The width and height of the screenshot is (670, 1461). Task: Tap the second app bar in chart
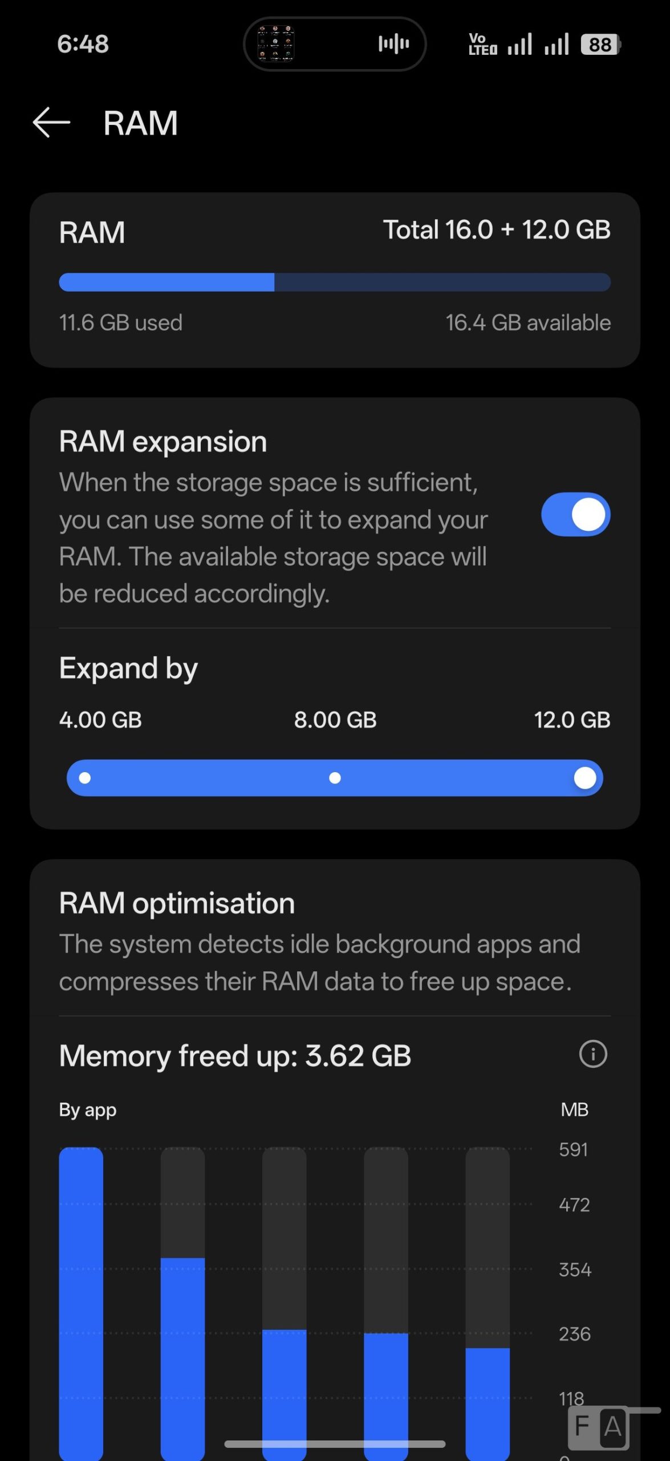coord(182,1358)
